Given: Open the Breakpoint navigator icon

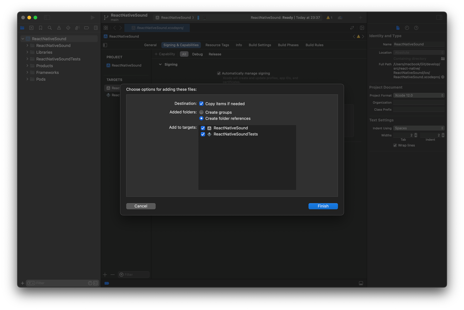Looking at the screenshot, I should (x=86, y=28).
